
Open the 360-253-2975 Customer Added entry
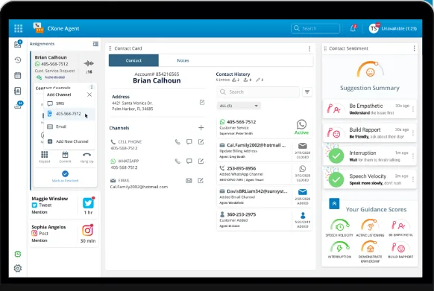pyautogui.click(x=264, y=220)
